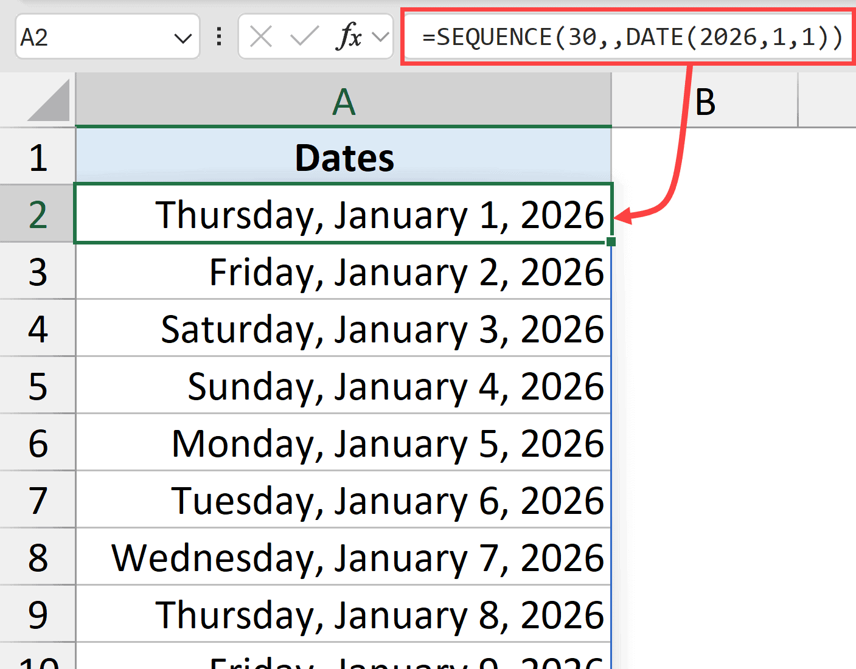Image resolution: width=856 pixels, height=669 pixels.
Task: Click inside the formula bar with SEQUENCE formula
Action: pyautogui.click(x=627, y=36)
